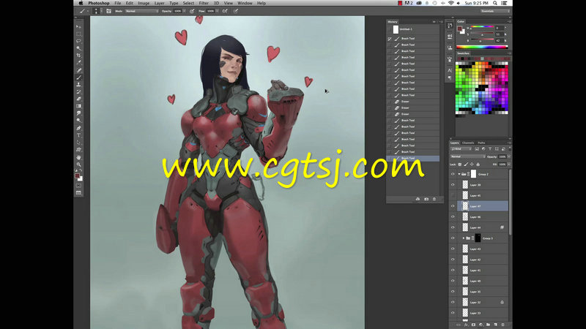586x329 pixels.
Task: Click the layers panel scrollbar
Action: click(x=510, y=203)
